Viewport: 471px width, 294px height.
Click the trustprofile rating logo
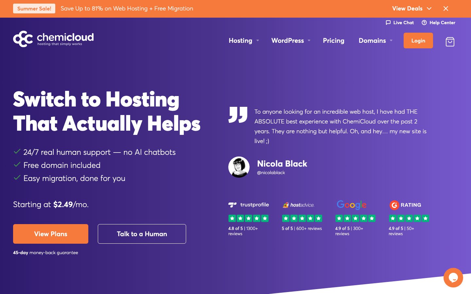pos(249,205)
